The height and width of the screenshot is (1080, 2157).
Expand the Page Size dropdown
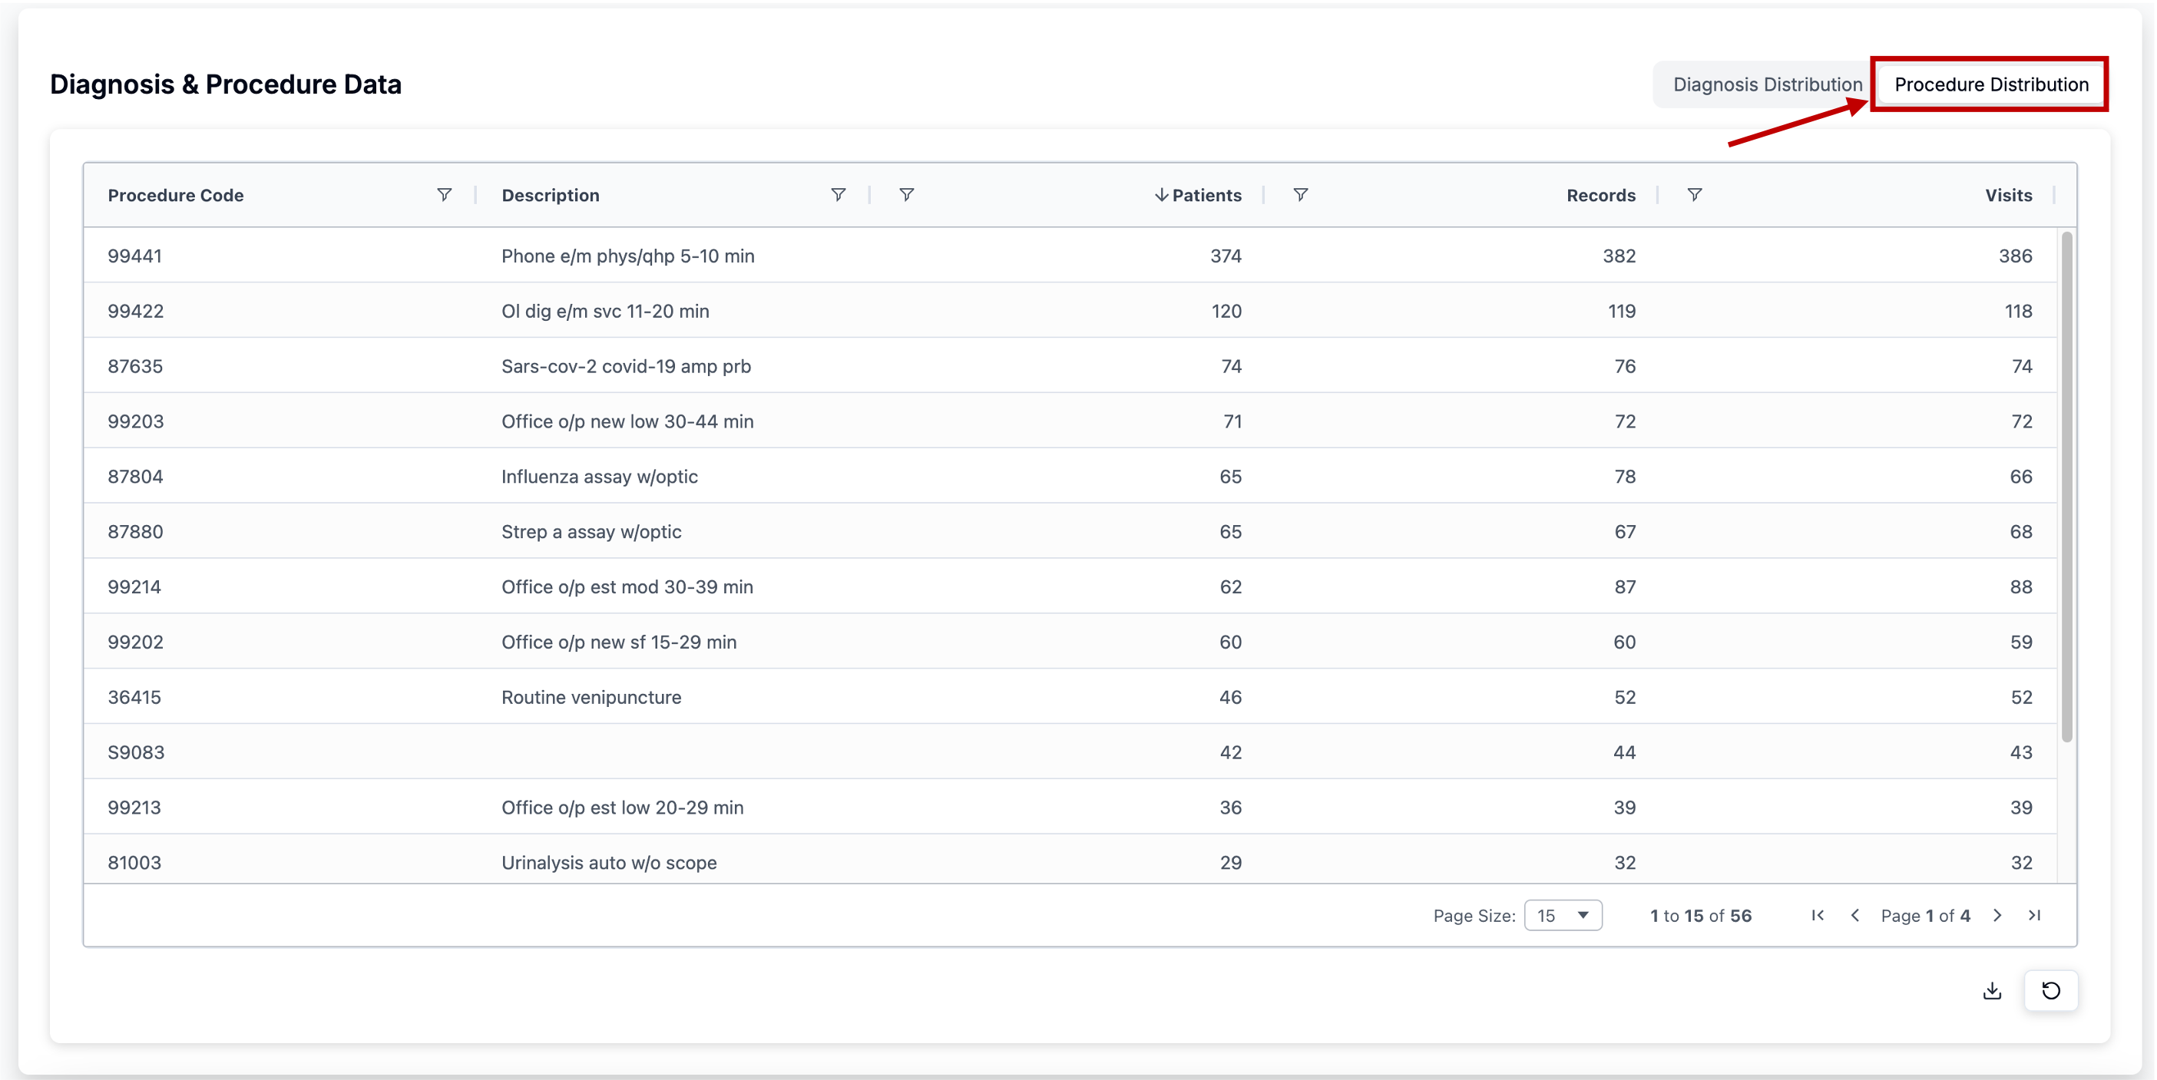pos(1563,915)
